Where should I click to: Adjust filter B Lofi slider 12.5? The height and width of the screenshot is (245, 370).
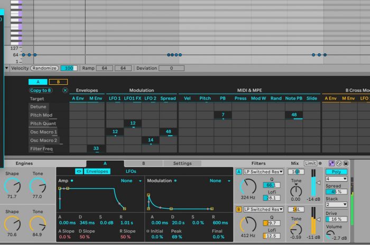(x=272, y=236)
